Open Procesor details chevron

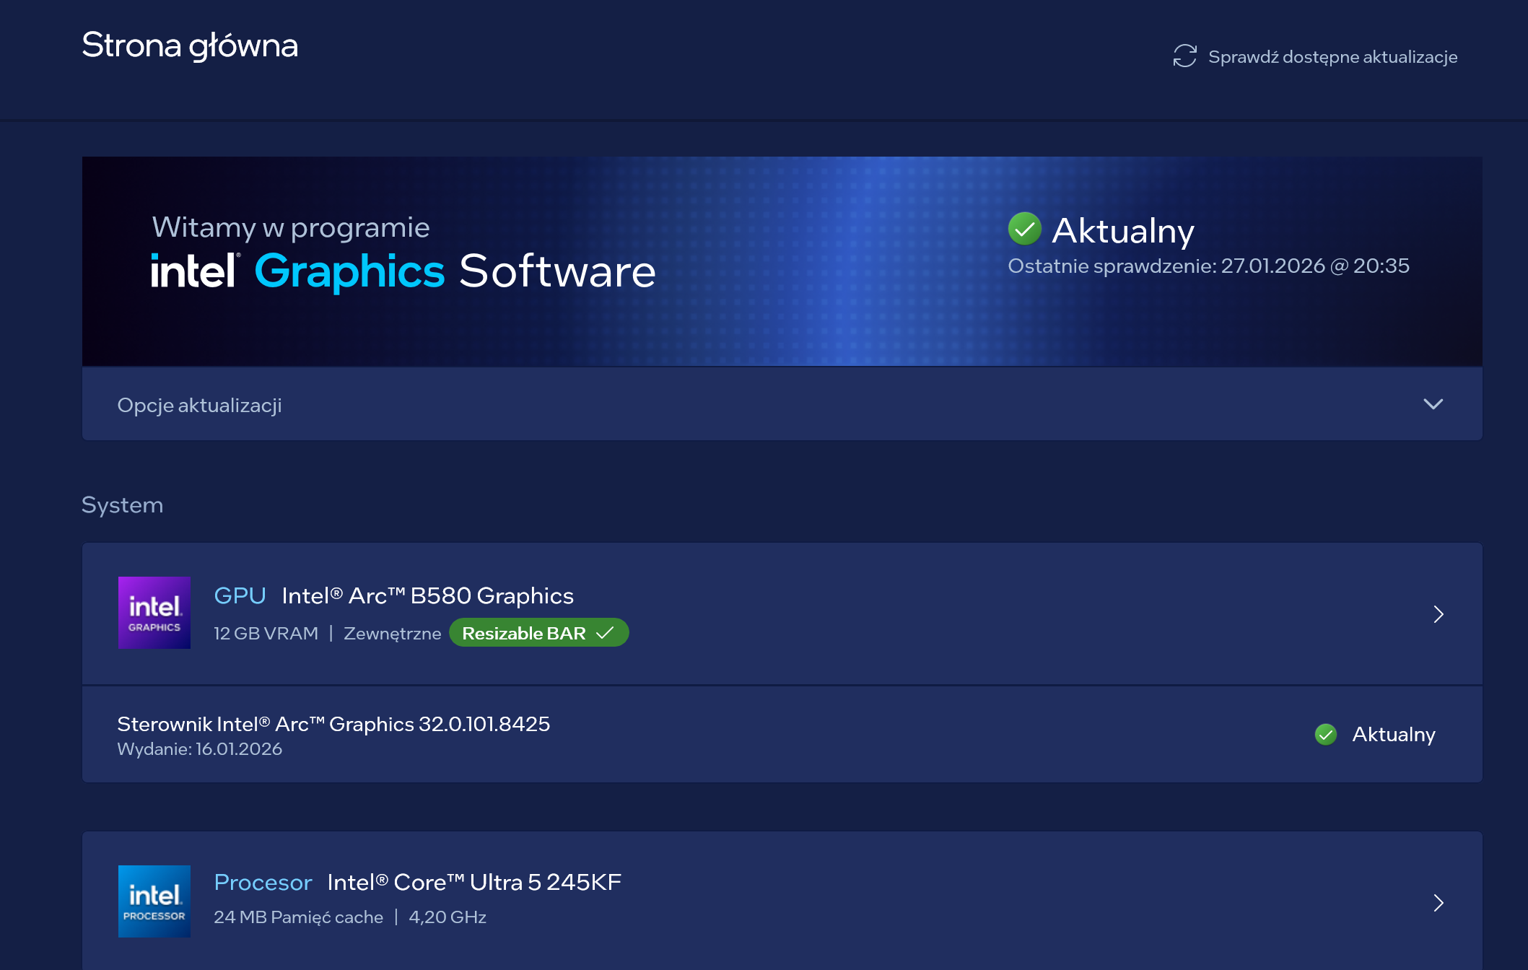pyautogui.click(x=1438, y=903)
